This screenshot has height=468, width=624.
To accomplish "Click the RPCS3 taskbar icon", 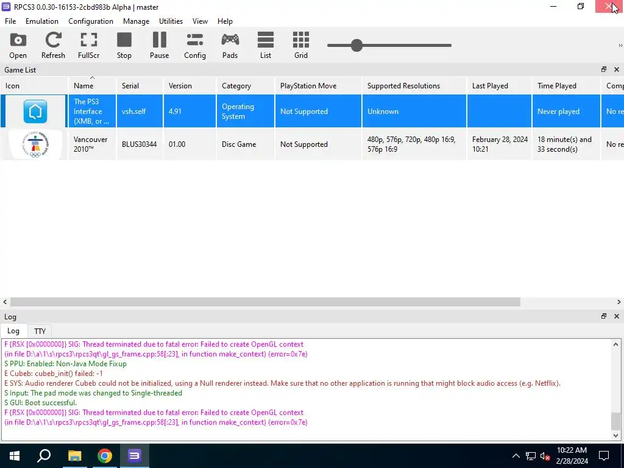I will (135, 456).
